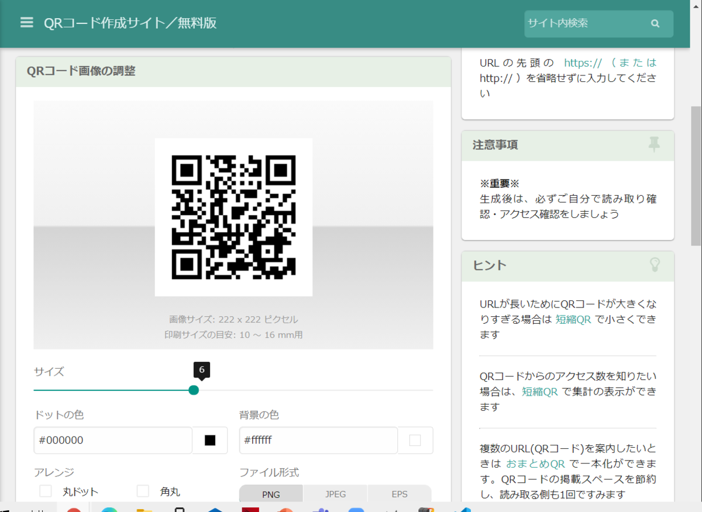Viewport: 702px width, 512px height.
Task: Click the lightbulb icon beside ヒント
Action: click(x=655, y=265)
